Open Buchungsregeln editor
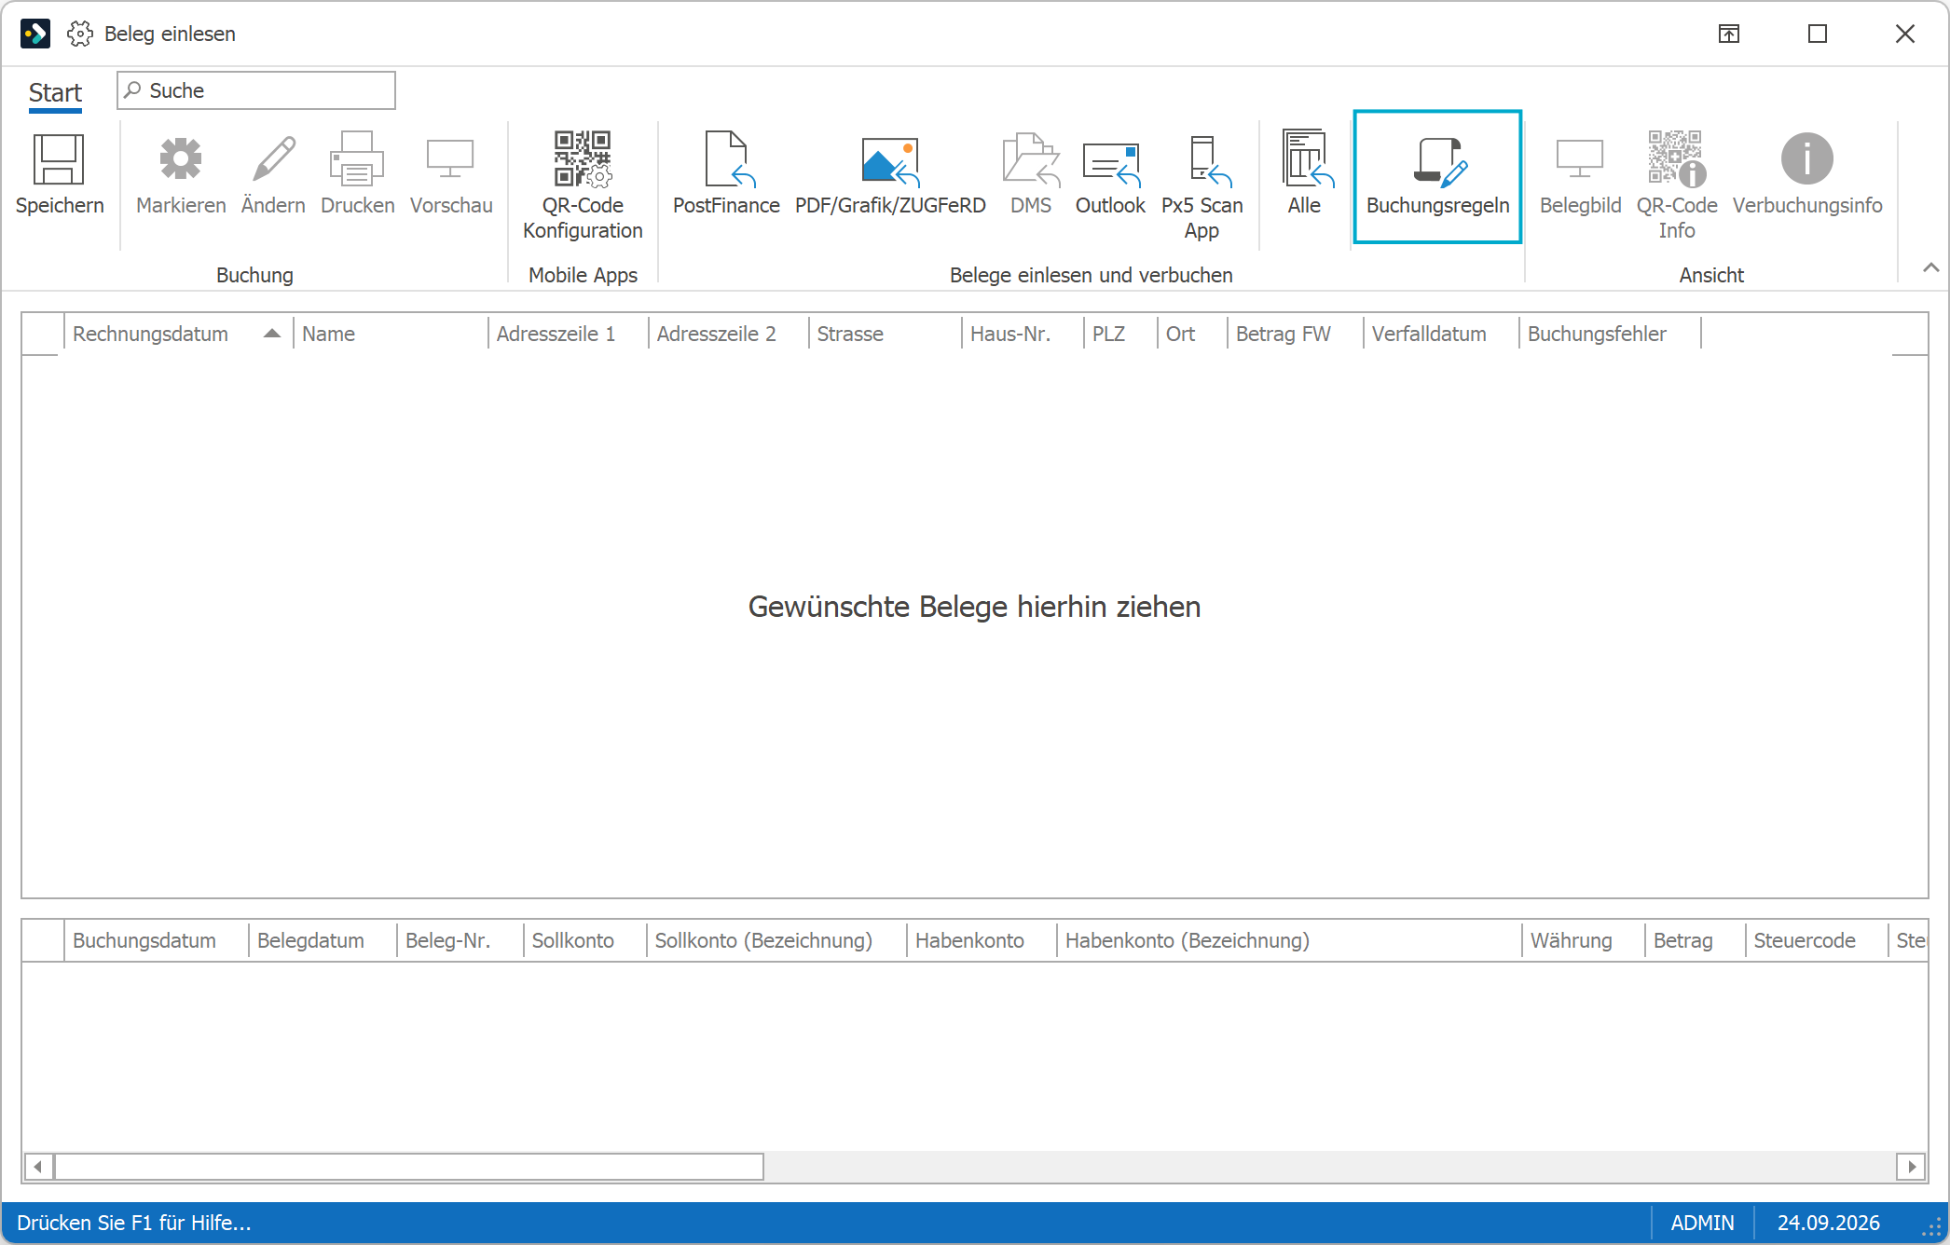Viewport: 1950px width, 1245px height. tap(1437, 176)
